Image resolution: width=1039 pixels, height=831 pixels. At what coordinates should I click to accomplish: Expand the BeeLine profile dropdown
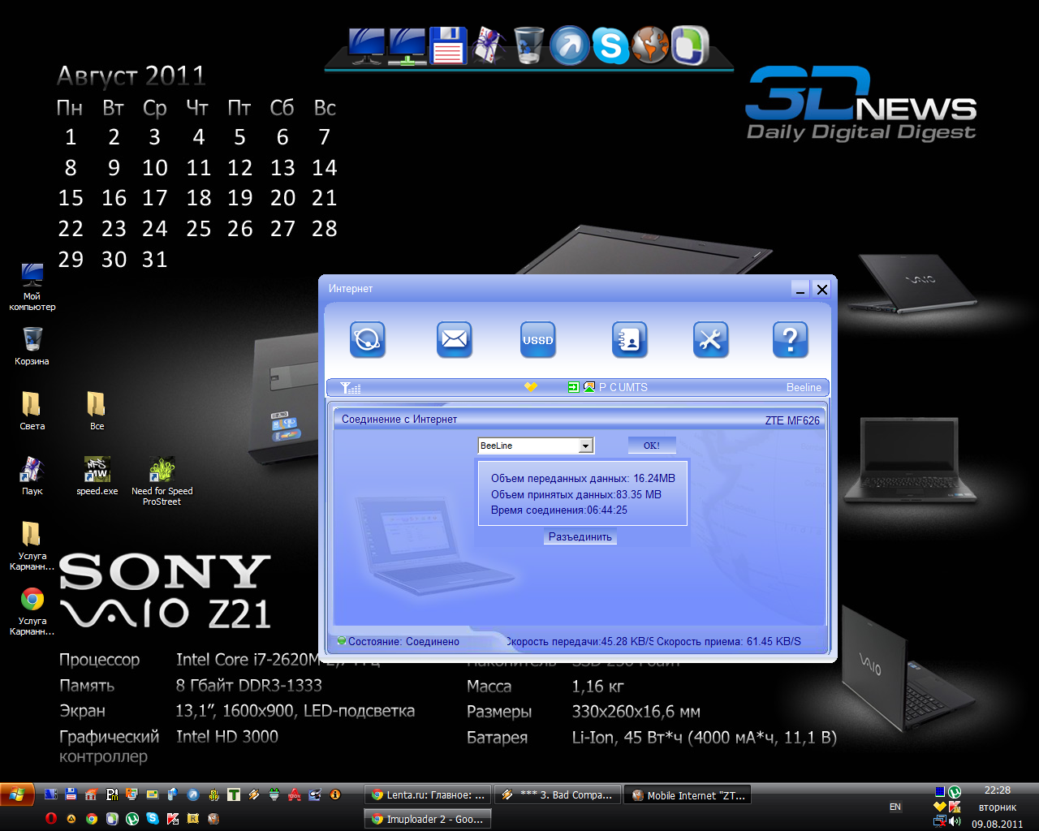tap(587, 445)
